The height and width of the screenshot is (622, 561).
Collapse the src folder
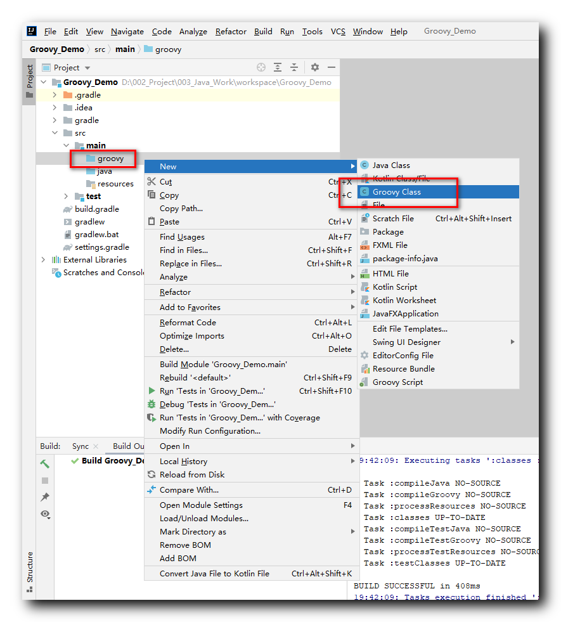55,133
